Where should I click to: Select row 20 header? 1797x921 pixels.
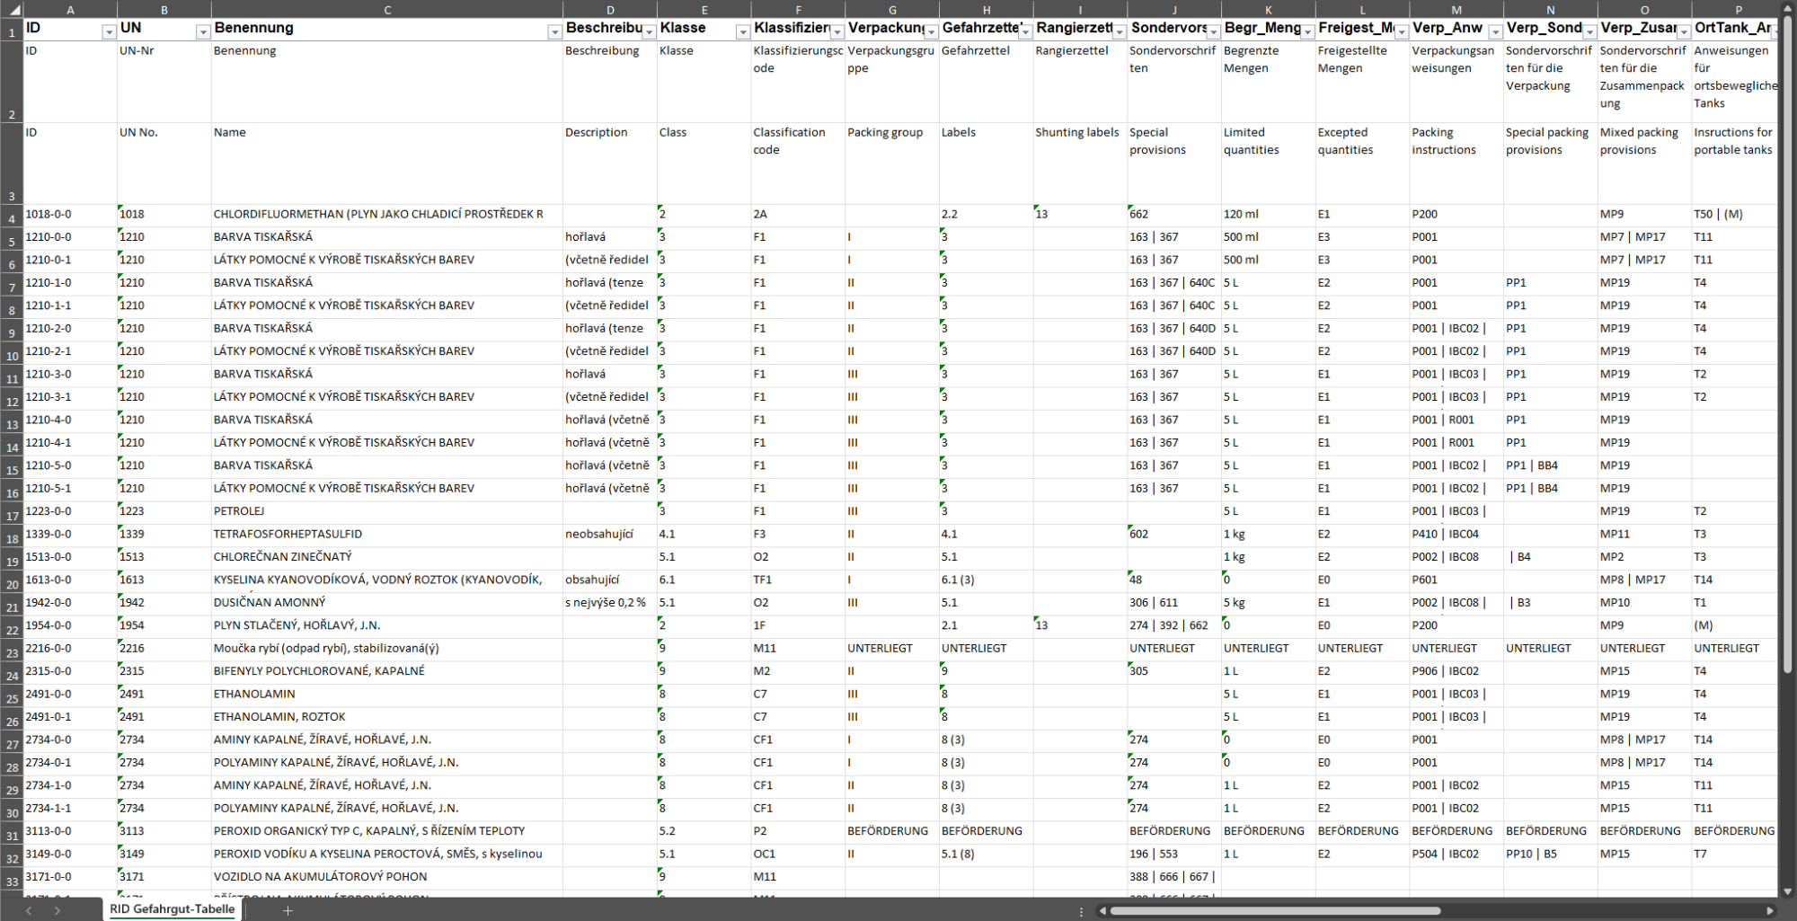(12, 580)
